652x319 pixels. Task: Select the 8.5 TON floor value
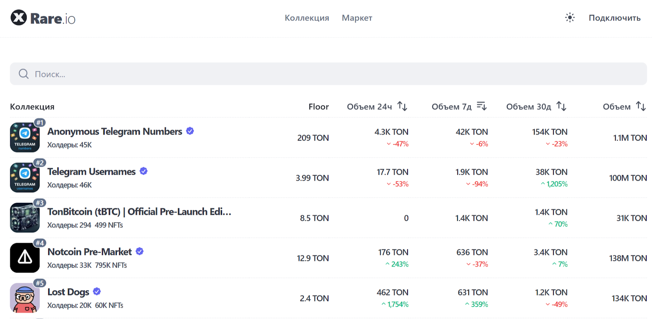[314, 218]
